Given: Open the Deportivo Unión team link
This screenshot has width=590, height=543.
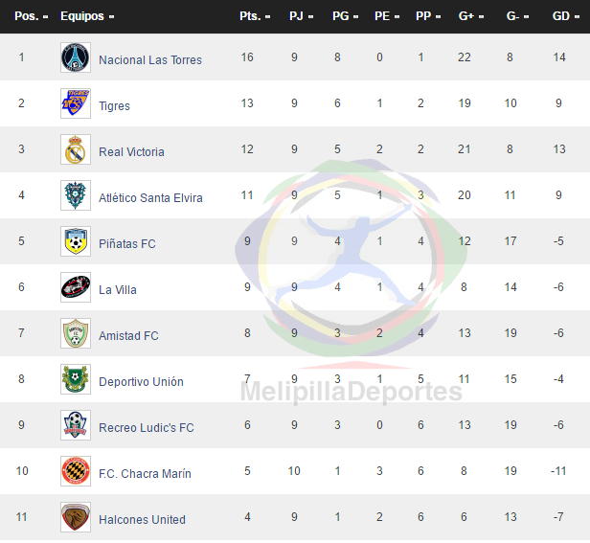Looking at the screenshot, I should 141,382.
